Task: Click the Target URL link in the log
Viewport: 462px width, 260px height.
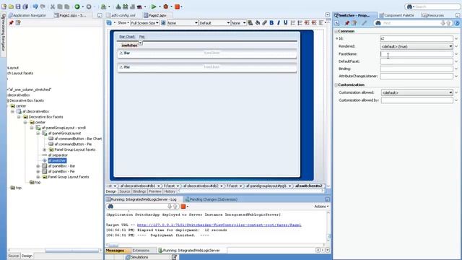Action: (219, 225)
